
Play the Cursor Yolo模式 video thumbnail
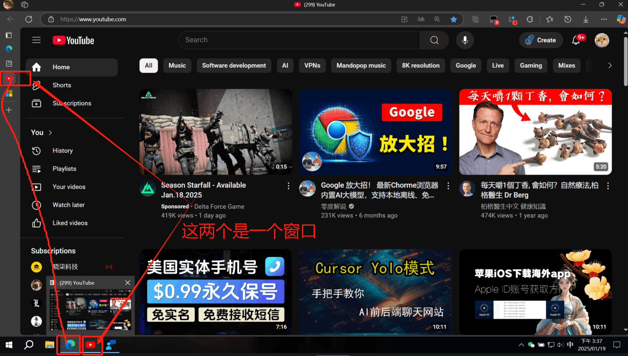tap(375, 292)
